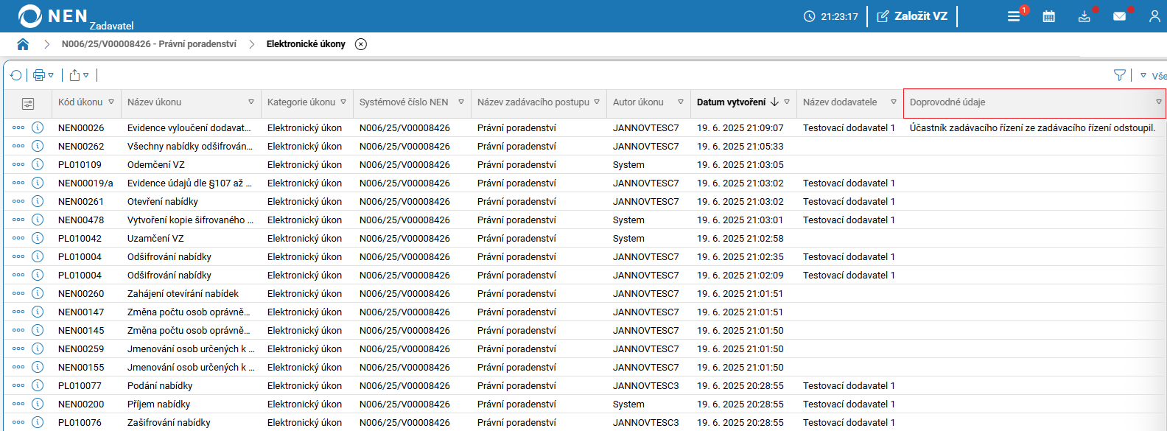Image resolution: width=1167 pixels, height=431 pixels.
Task: Show info for NEN00147 row
Action: 38,312
